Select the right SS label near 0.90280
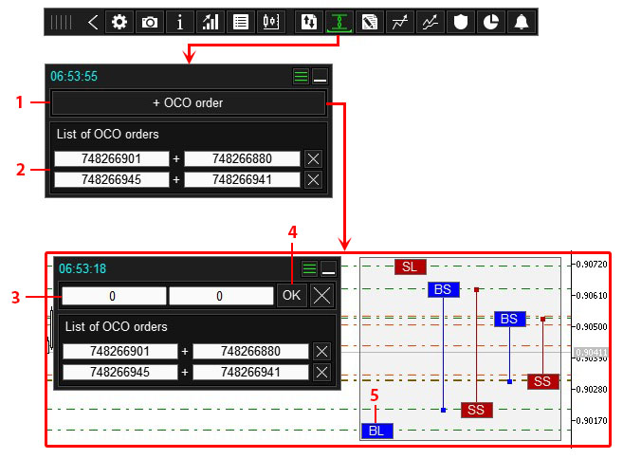Viewport: 623px width, 459px height. (543, 381)
